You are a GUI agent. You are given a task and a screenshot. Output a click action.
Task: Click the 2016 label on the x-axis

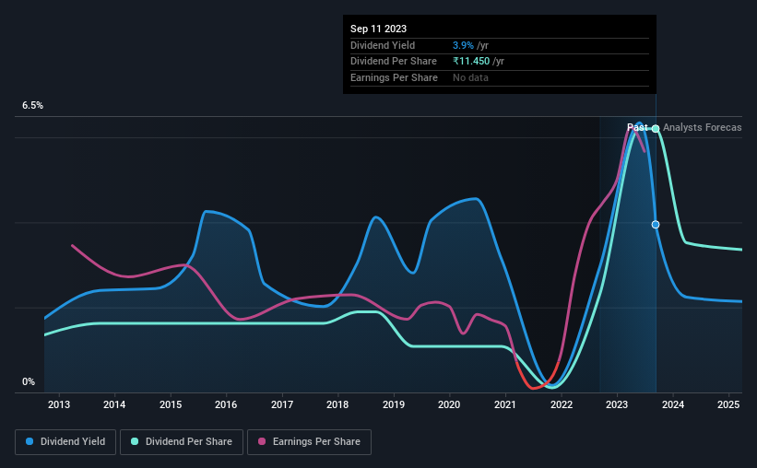226,404
